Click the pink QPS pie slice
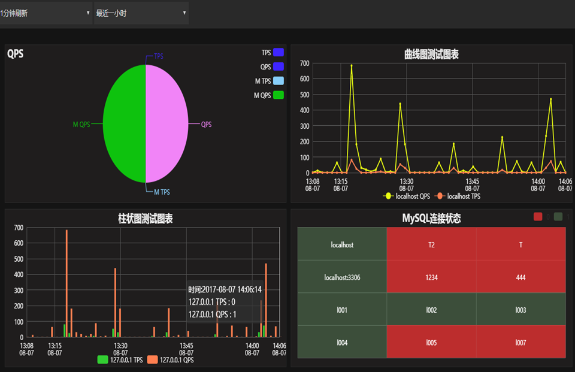The height and width of the screenshot is (372, 575). (x=167, y=123)
